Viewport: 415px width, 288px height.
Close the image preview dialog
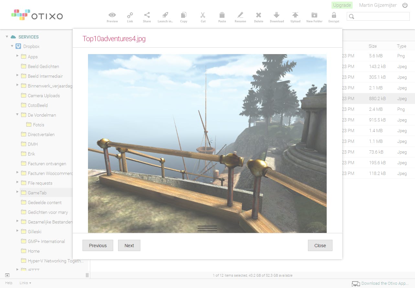click(x=320, y=246)
